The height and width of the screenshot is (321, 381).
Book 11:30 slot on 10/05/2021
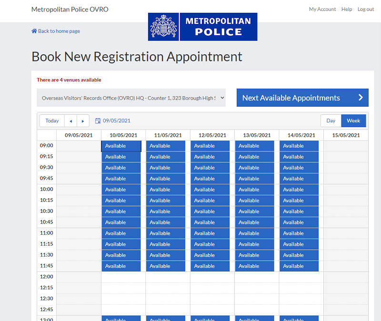[121, 255]
